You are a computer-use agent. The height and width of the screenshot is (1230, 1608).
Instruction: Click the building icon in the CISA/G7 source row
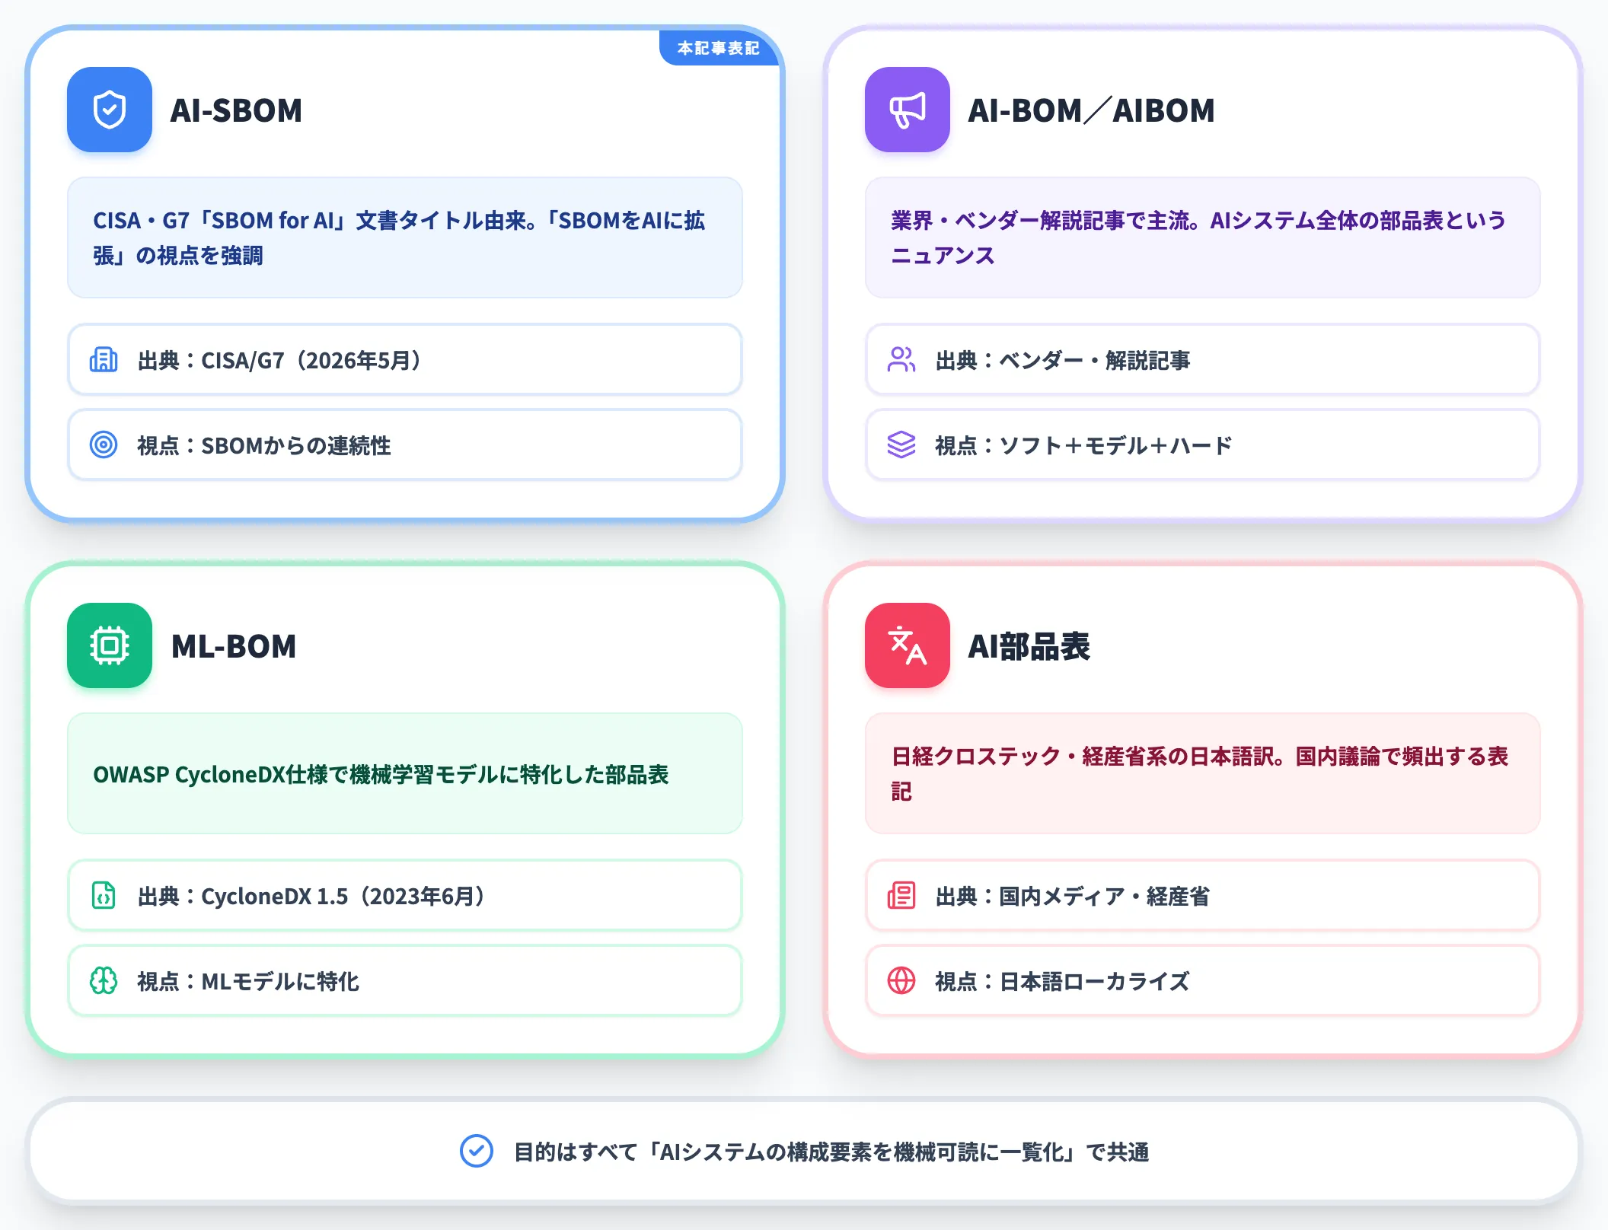[104, 359]
